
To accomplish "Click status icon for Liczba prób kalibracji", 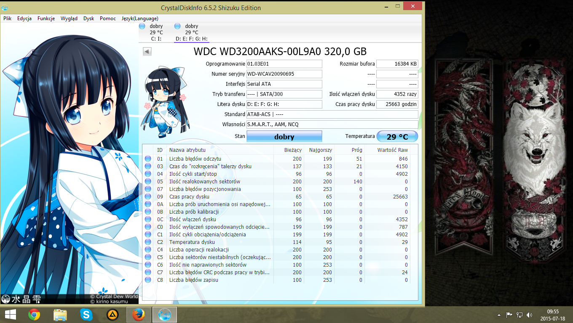I will (x=148, y=212).
